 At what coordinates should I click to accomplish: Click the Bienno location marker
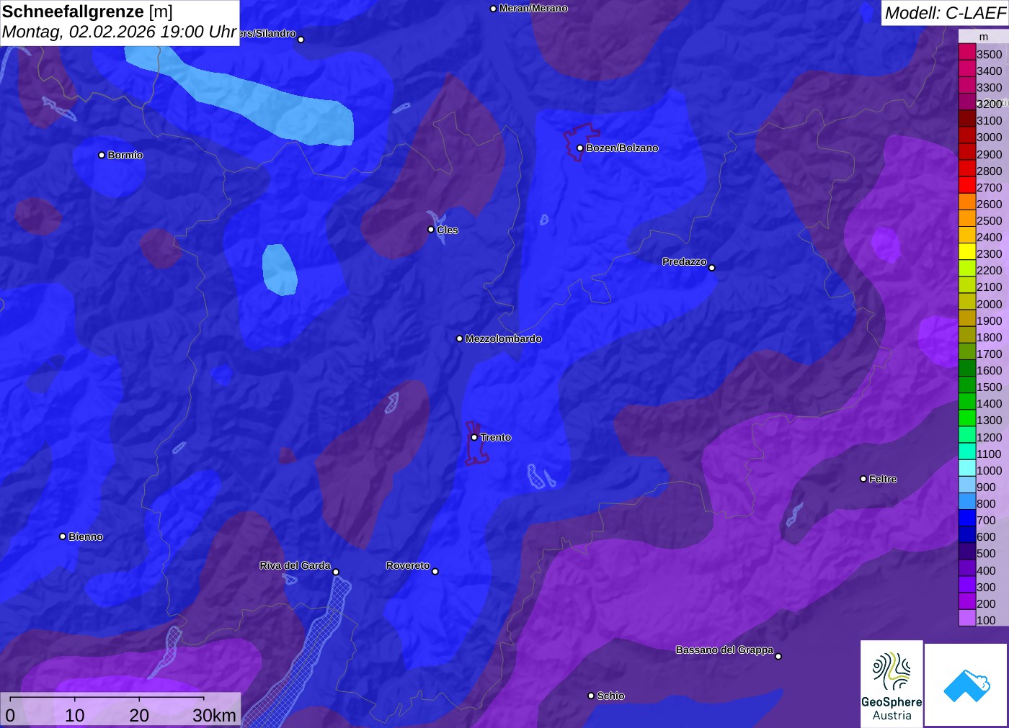click(x=63, y=536)
